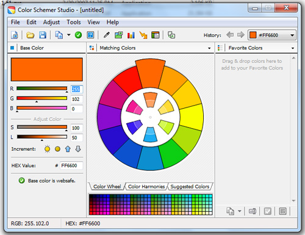
Task: Click the G value field showing 102
Action: 77,99
